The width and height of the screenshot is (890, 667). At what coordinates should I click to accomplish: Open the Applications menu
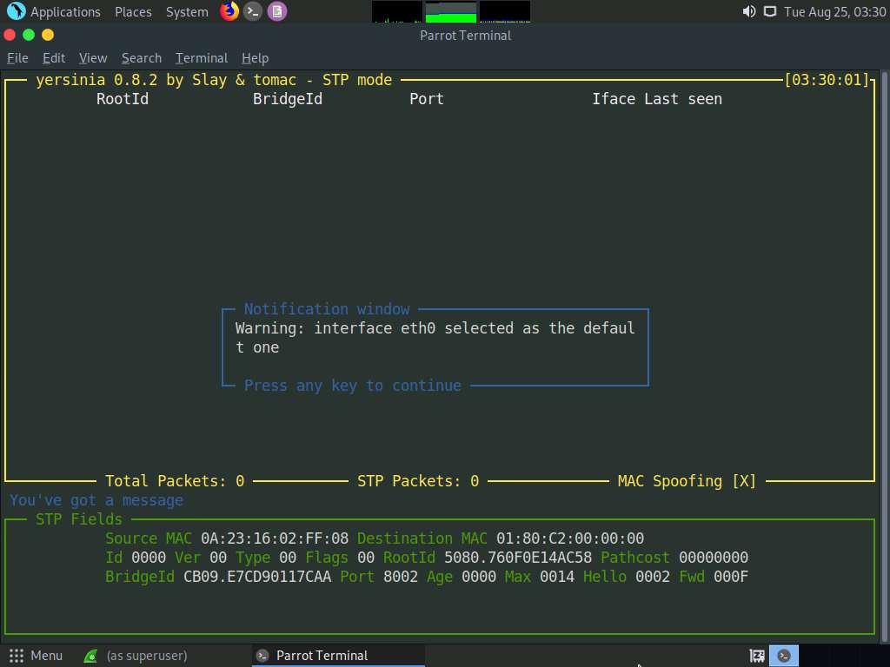tap(65, 12)
